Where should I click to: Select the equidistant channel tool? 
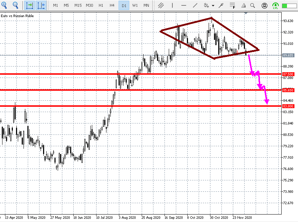point(161,5)
